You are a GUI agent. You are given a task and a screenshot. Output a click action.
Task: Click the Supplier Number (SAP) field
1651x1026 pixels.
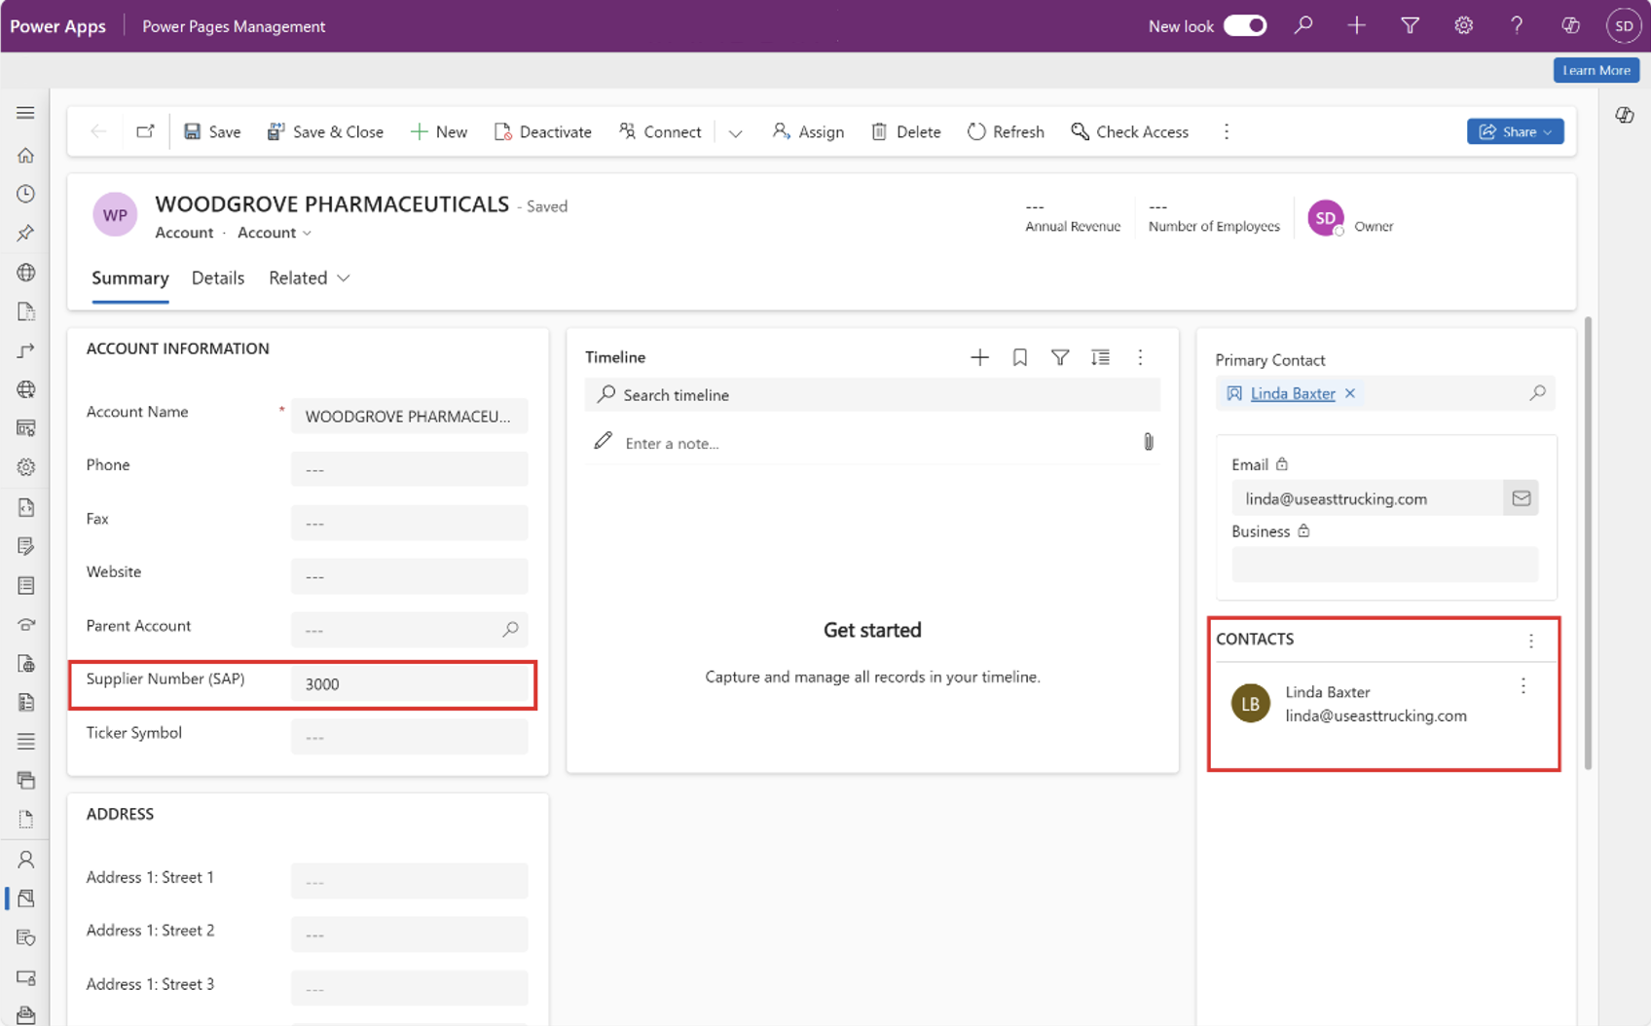410,684
